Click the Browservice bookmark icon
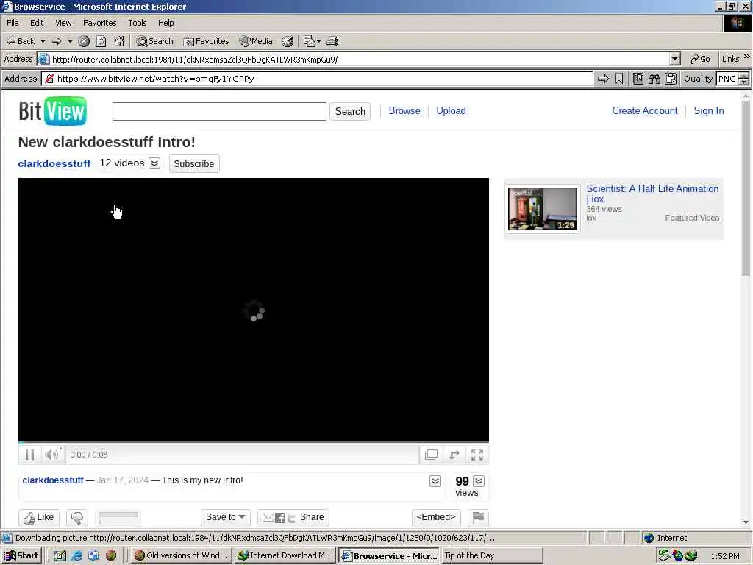753x565 pixels. pyautogui.click(x=619, y=79)
